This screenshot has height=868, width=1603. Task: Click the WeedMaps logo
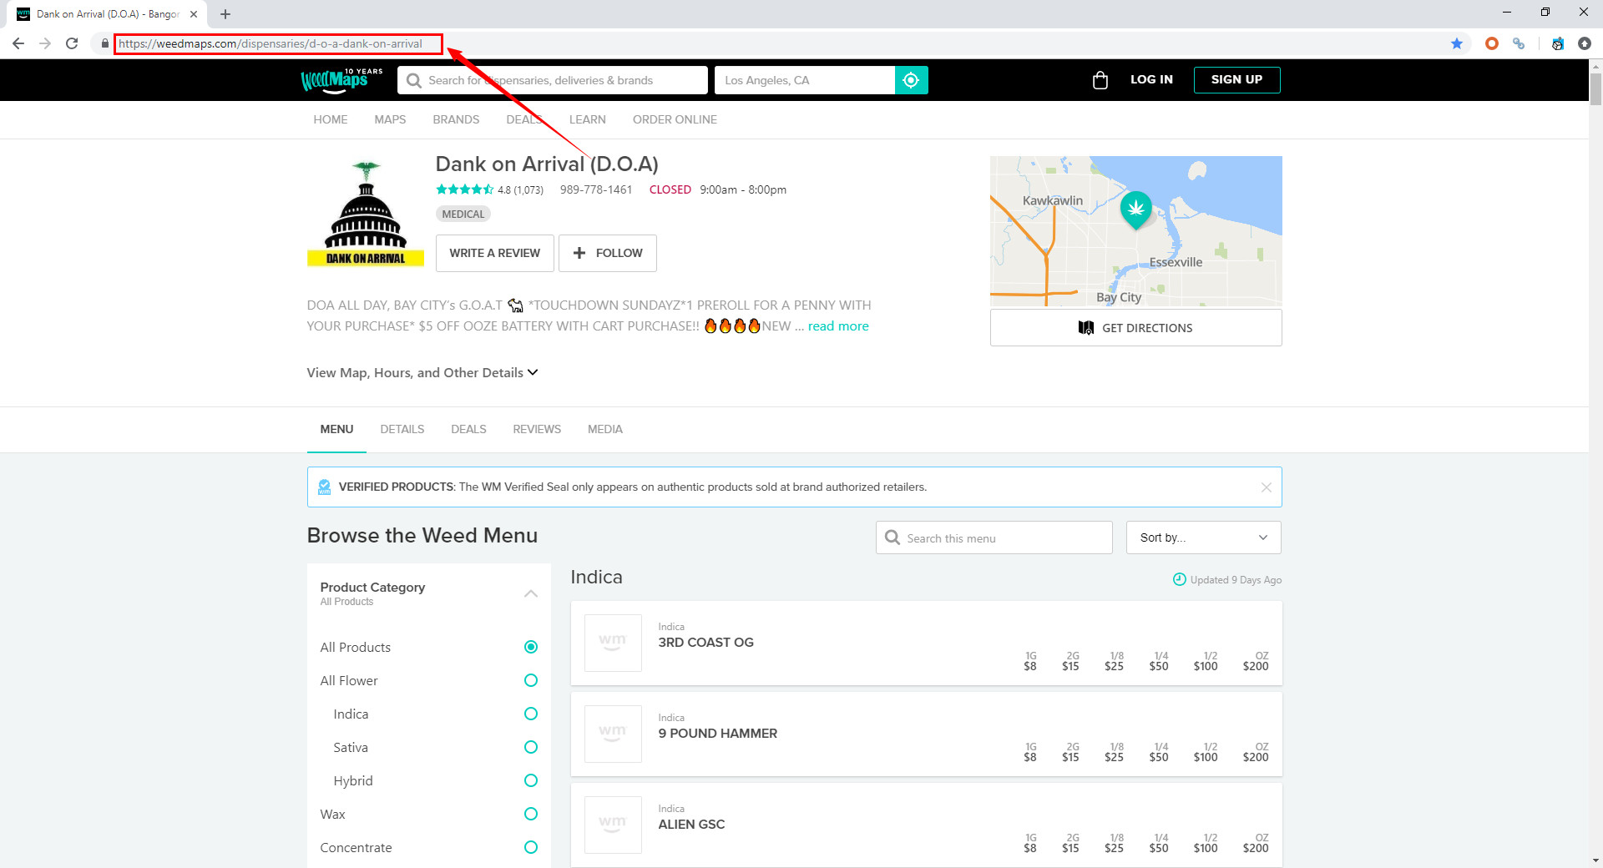[342, 80]
